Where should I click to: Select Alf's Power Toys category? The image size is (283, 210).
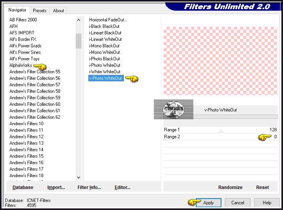[24, 59]
